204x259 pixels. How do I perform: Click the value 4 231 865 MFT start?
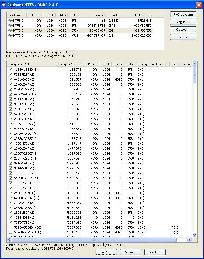(x=74, y=193)
